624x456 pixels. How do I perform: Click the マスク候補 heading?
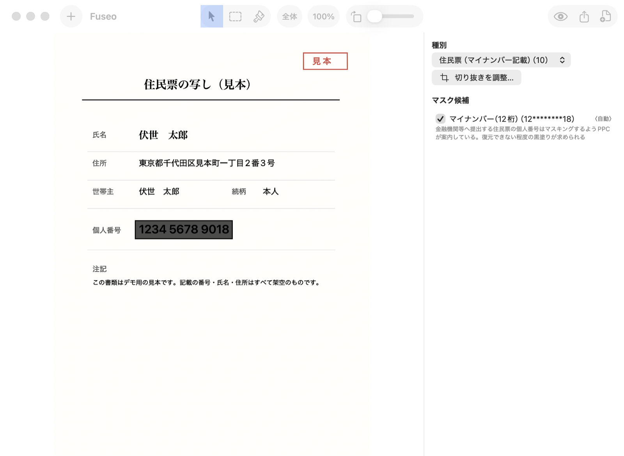coord(450,100)
